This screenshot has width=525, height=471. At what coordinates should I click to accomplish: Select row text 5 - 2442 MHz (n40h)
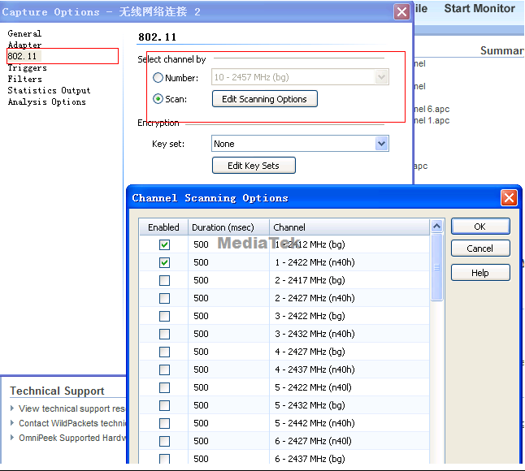(x=315, y=424)
